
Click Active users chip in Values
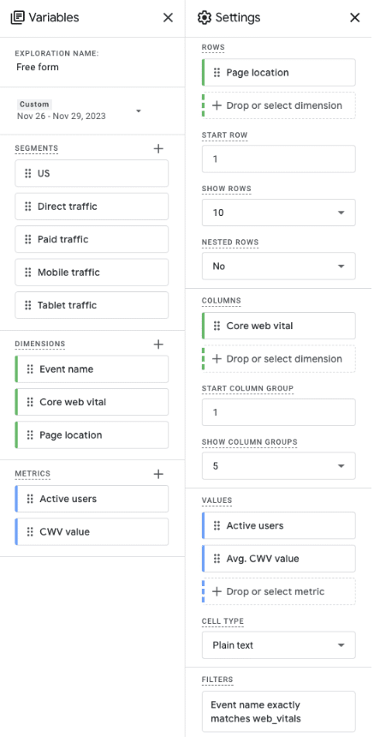pyautogui.click(x=279, y=525)
